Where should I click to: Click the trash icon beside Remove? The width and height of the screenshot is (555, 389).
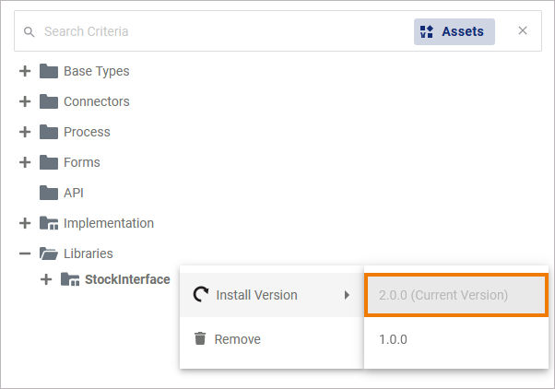tap(200, 339)
